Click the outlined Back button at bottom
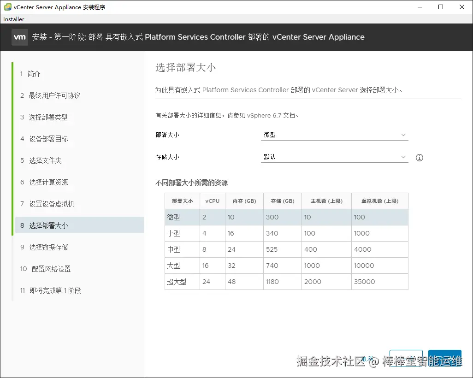Screen dimensions: 473x378 406,359
